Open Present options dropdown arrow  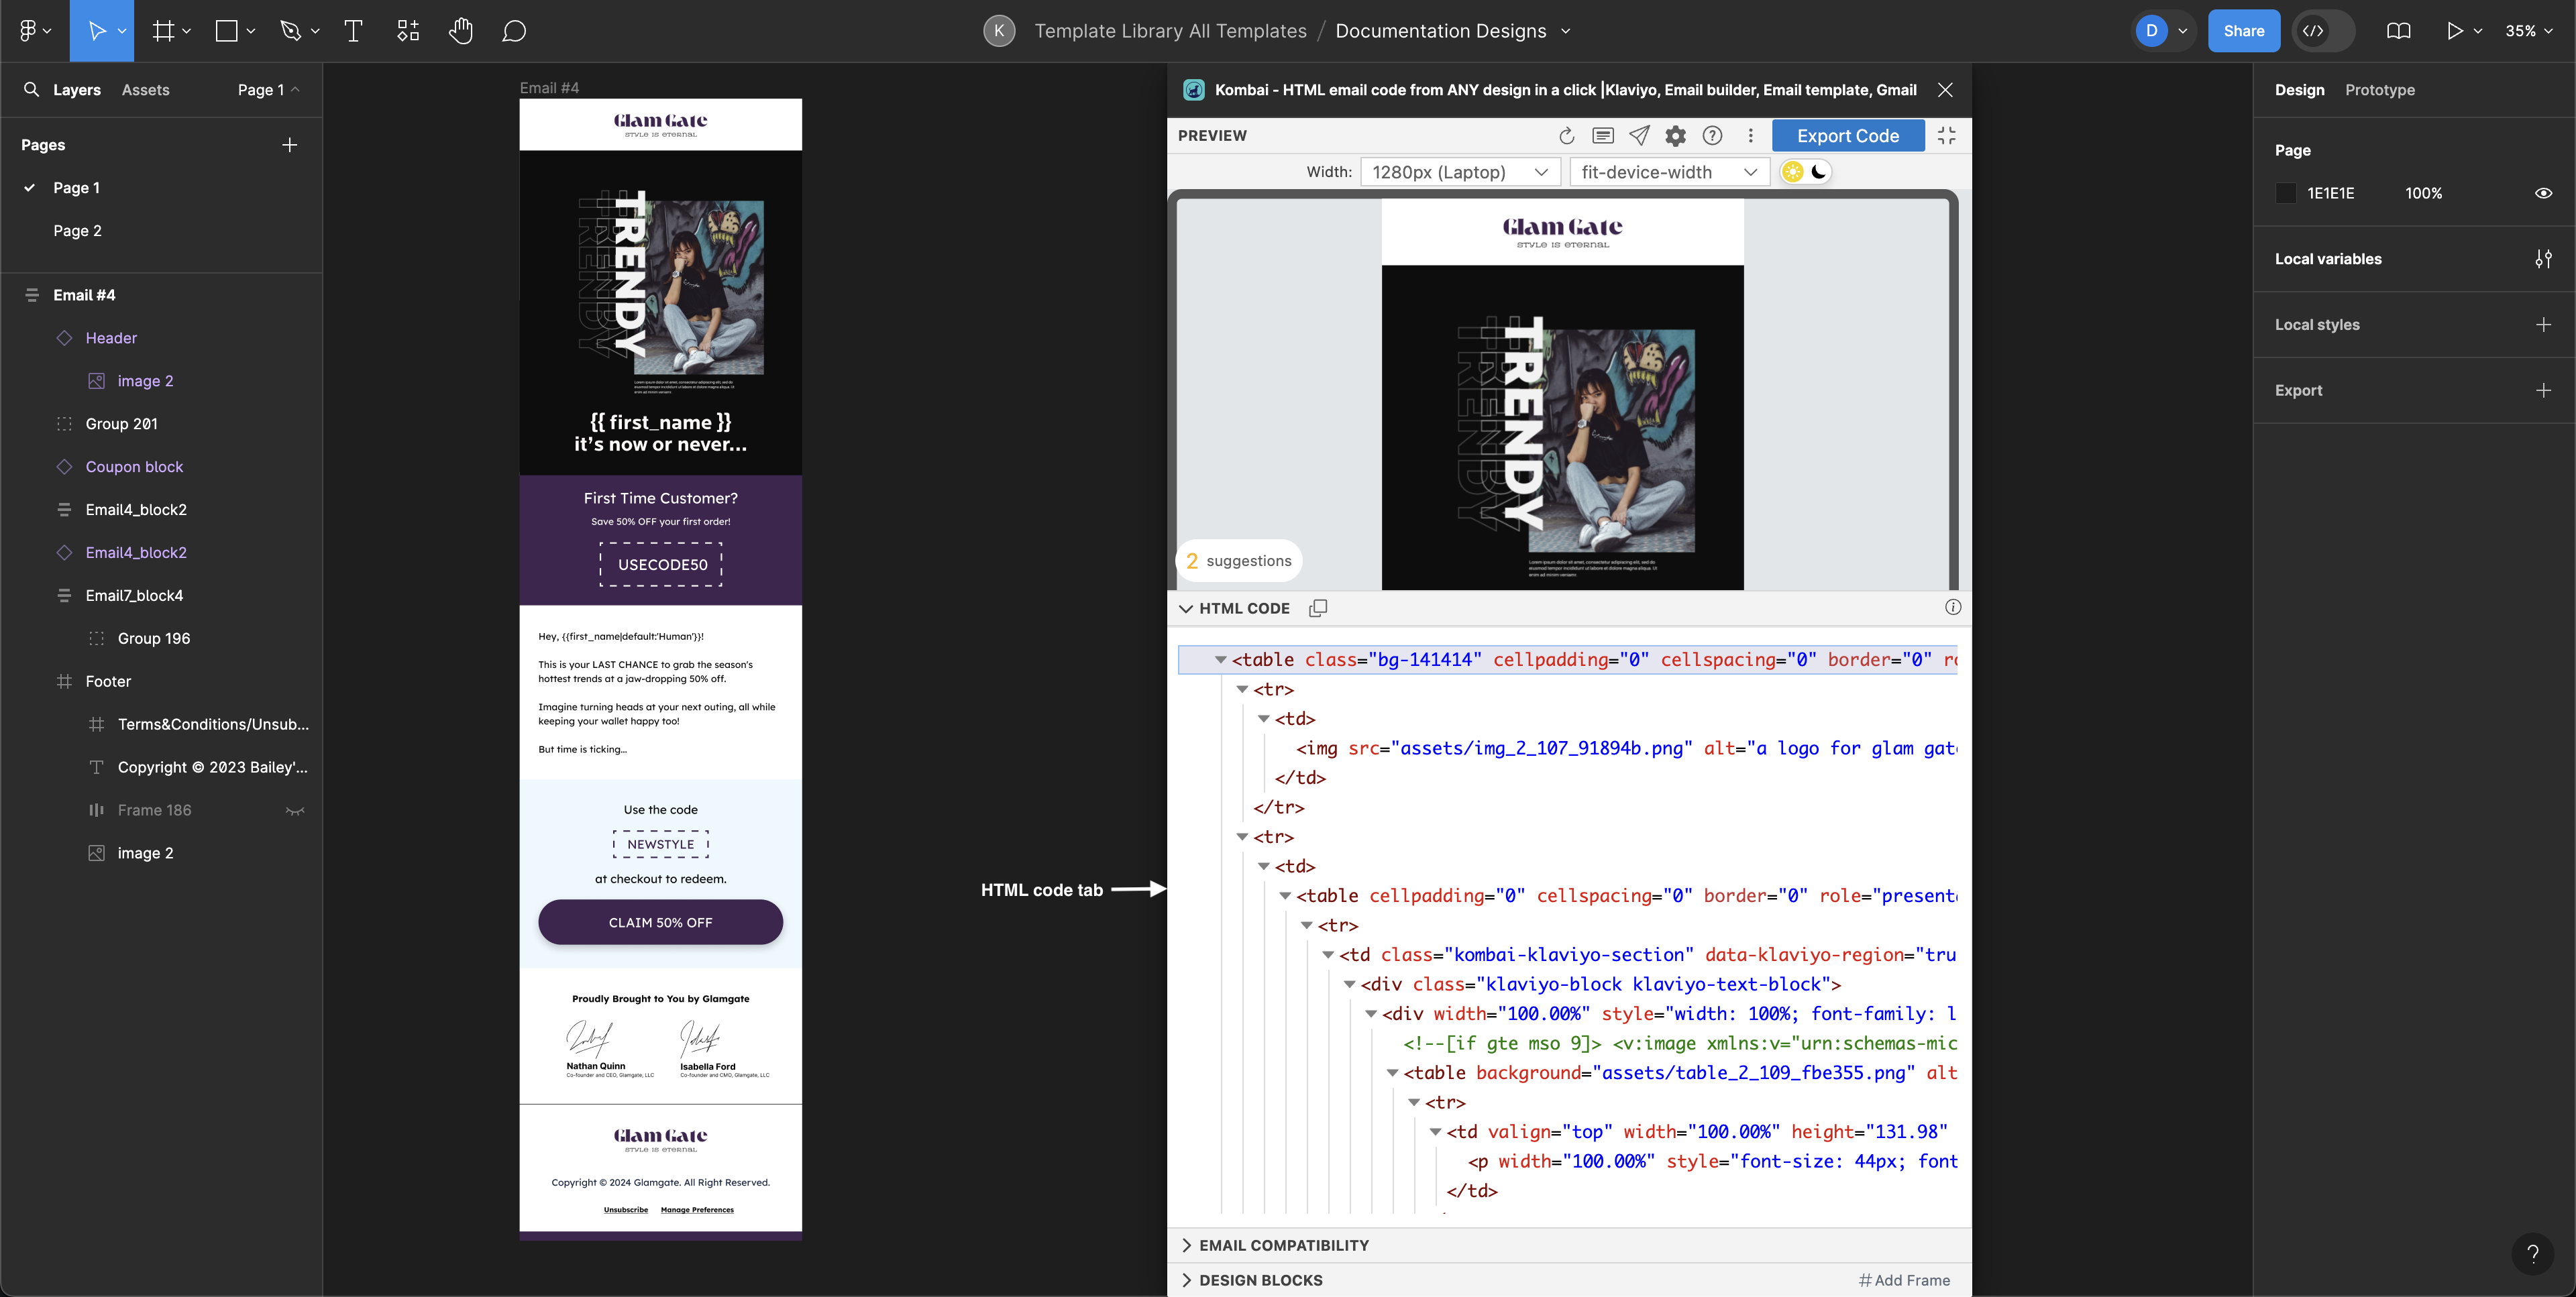point(2478,31)
